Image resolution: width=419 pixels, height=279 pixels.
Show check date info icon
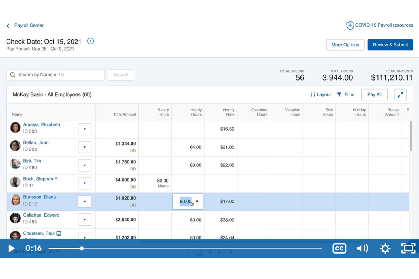(x=91, y=41)
